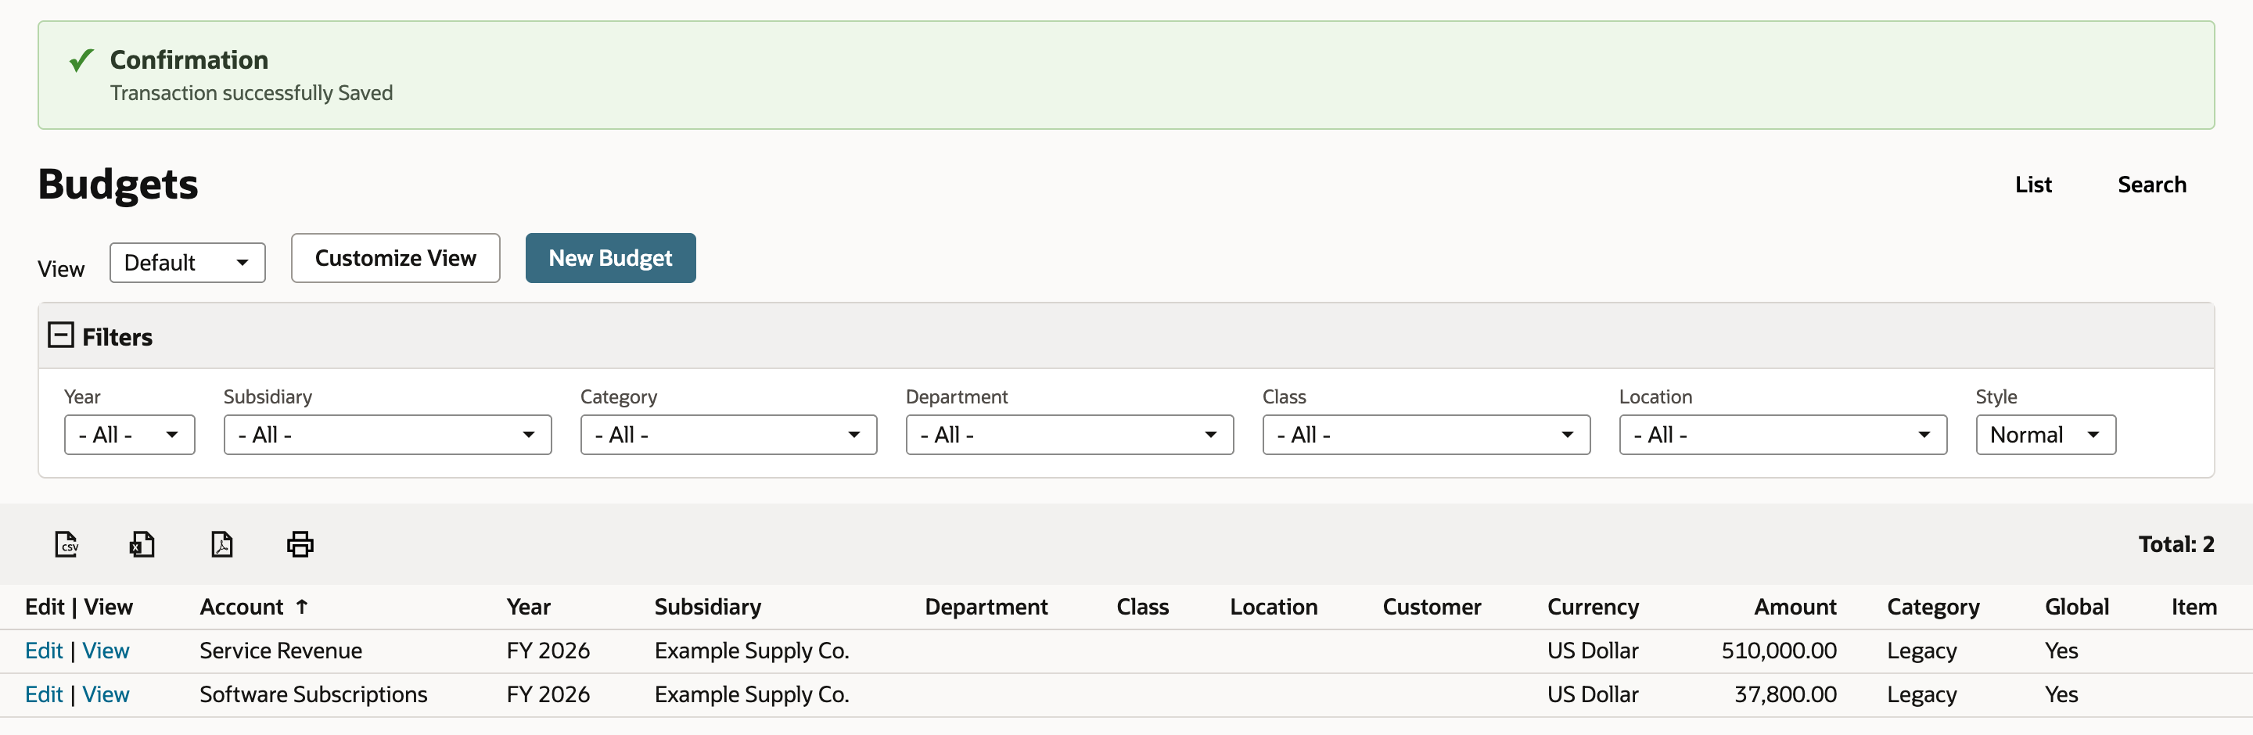This screenshot has height=735, width=2253.
Task: Sort by the Year column header
Action: 528,607
